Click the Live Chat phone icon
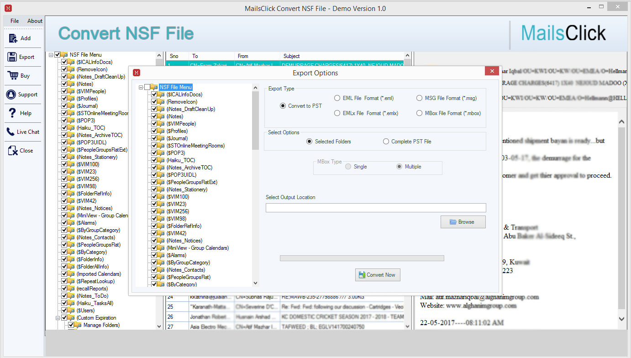 (10, 132)
